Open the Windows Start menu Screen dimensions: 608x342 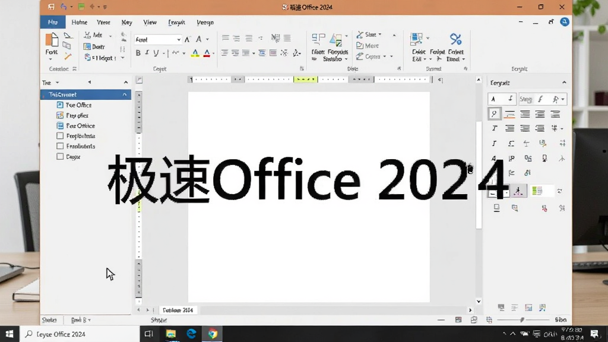9,334
